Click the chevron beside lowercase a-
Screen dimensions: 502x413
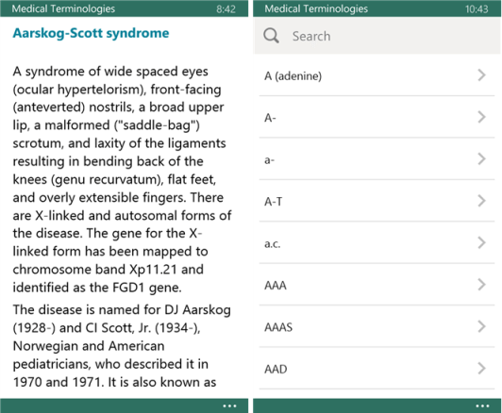click(481, 159)
